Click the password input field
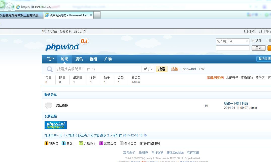Viewport: 271px width, 162px height. (233, 48)
